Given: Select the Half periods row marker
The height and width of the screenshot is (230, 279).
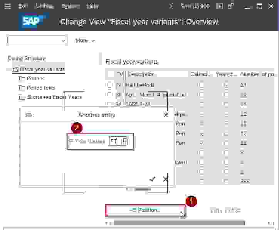Looking at the screenshot, I should click(109, 85).
